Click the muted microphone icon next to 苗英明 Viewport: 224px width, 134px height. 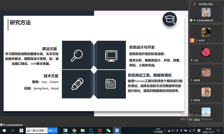(x=192, y=80)
